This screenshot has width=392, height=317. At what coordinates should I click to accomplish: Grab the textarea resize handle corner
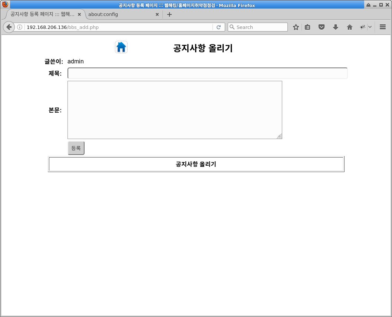click(x=280, y=136)
